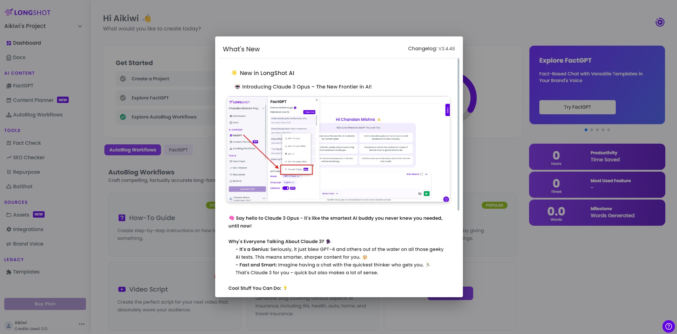Click the AI CONTENT section label
The height and width of the screenshot is (334, 677).
[x=19, y=73]
